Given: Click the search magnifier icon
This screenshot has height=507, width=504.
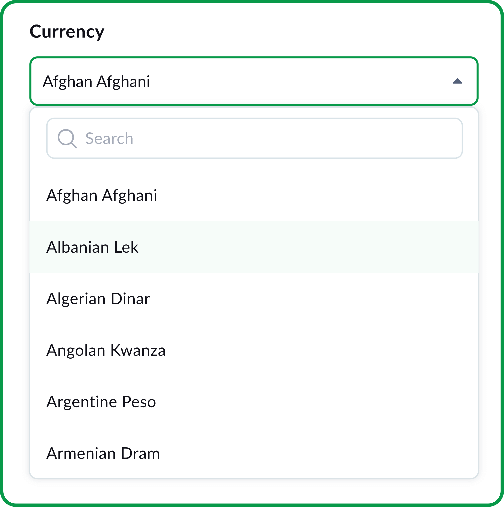Looking at the screenshot, I should (x=68, y=138).
